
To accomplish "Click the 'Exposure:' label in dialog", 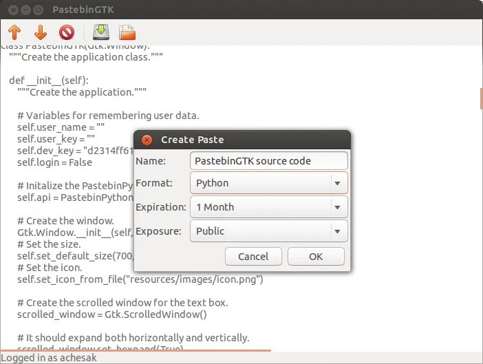I will (158, 231).
